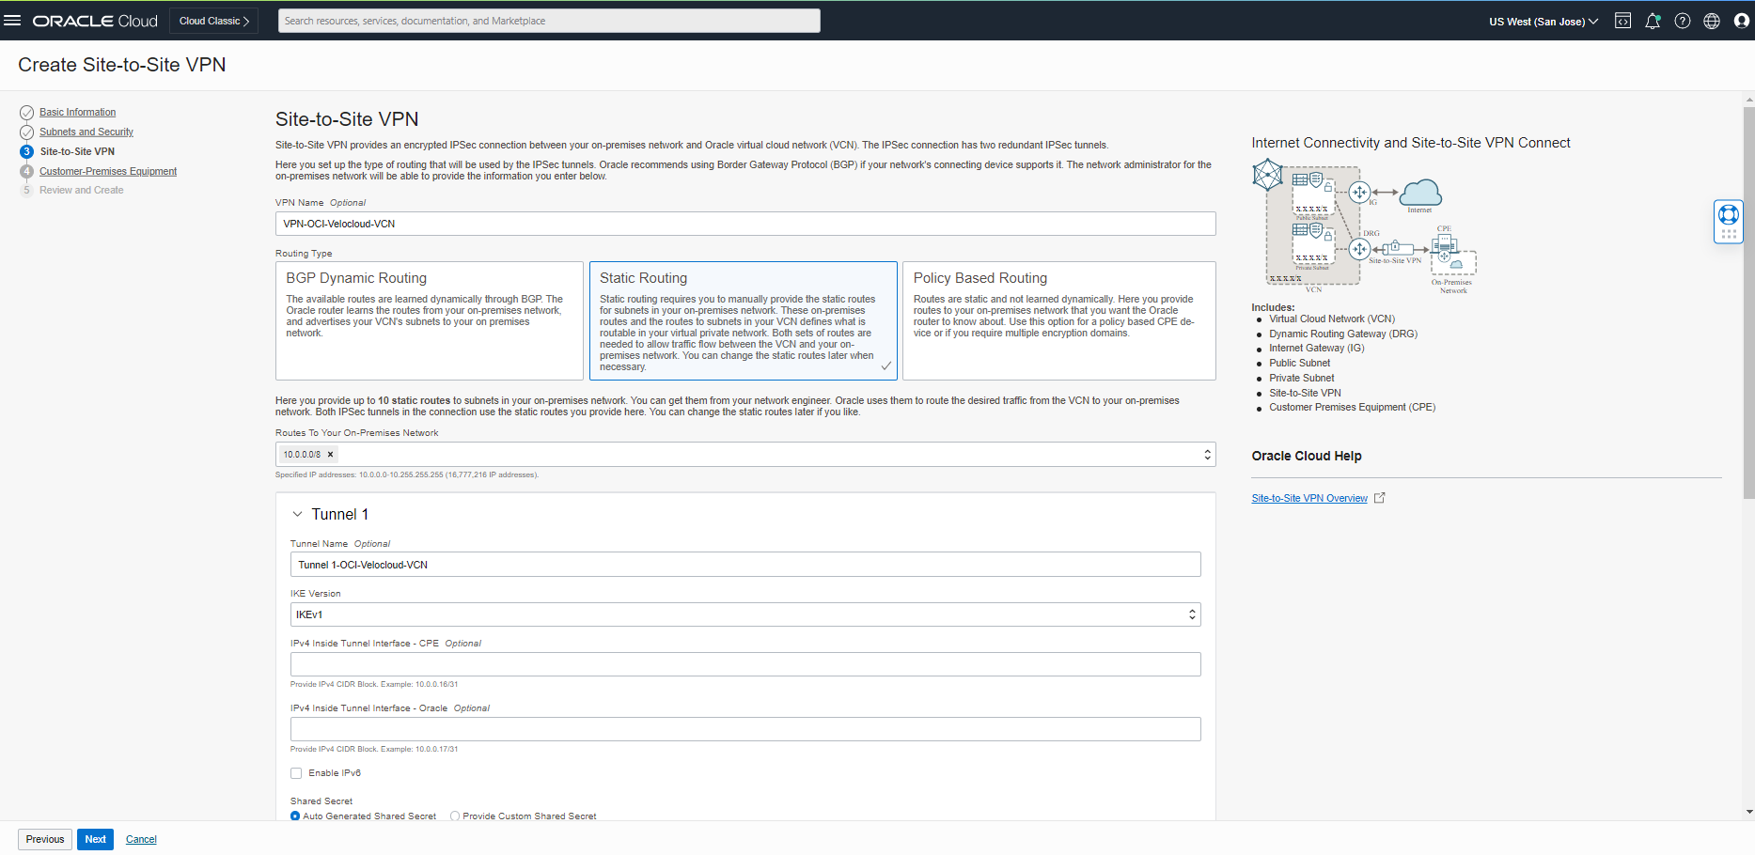1755x855 pixels.
Task: Click the Dynamic Routing Gateway (DRG) list item
Action: (x=1343, y=334)
